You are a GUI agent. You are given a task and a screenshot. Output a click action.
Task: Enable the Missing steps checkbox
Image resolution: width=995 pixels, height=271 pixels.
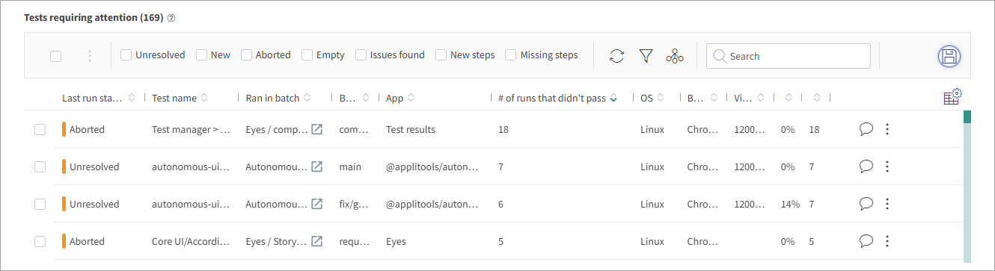click(510, 54)
